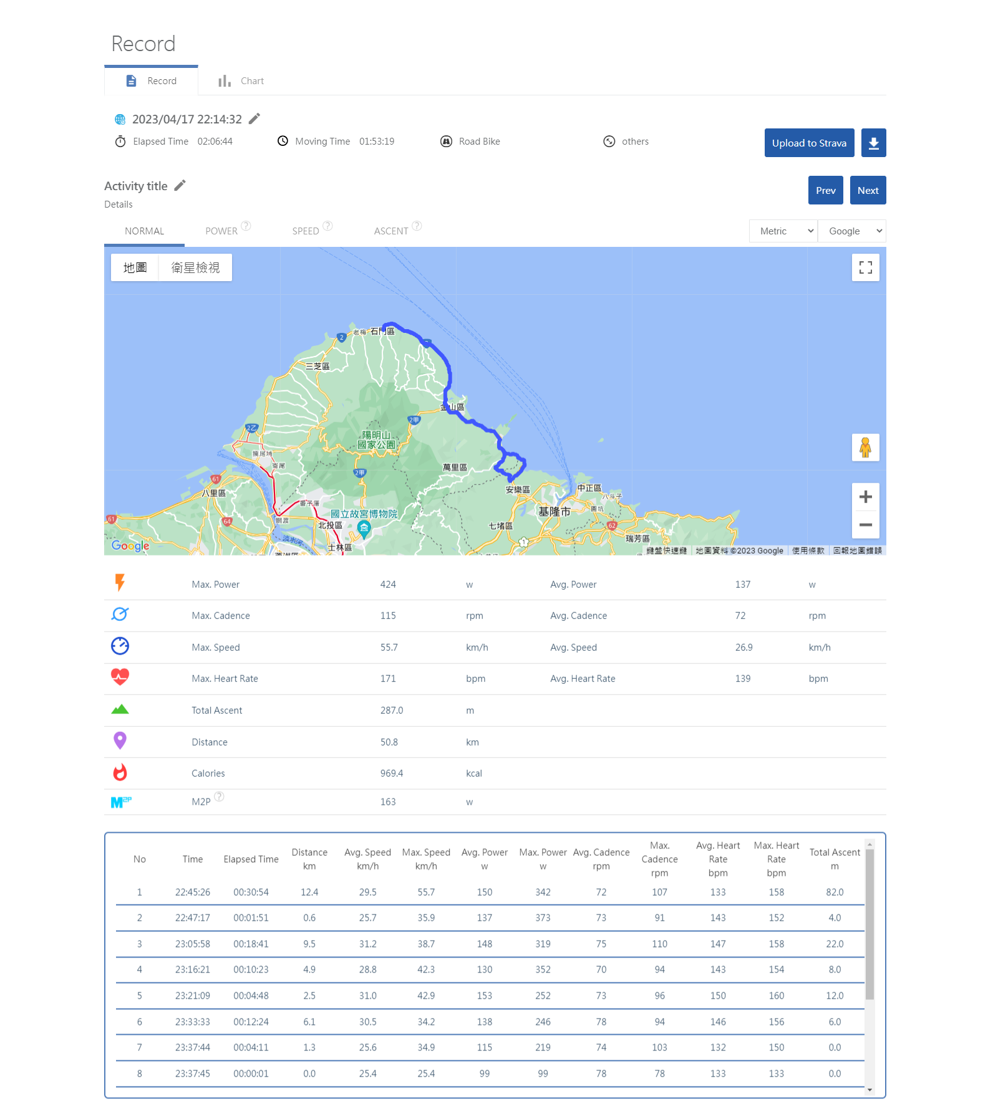Select the NORMAL details tab
Image resolution: width=998 pixels, height=1109 pixels.
click(145, 231)
